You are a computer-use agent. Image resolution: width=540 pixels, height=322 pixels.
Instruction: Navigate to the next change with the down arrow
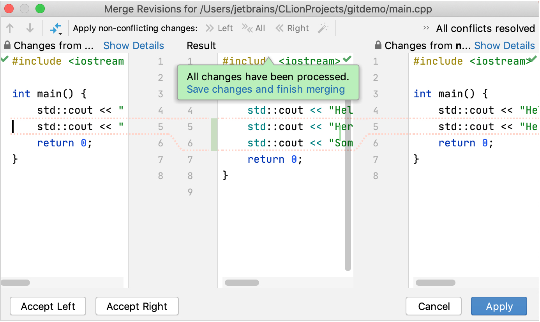pyautogui.click(x=30, y=28)
